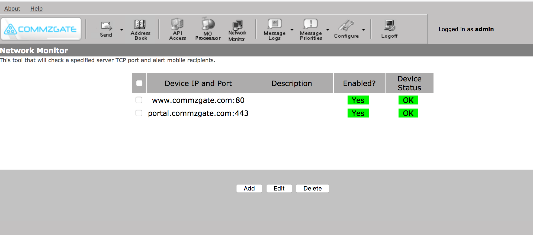The width and height of the screenshot is (533, 235).
Task: Expand the Message Logs dropdown arrow
Action: click(x=292, y=30)
